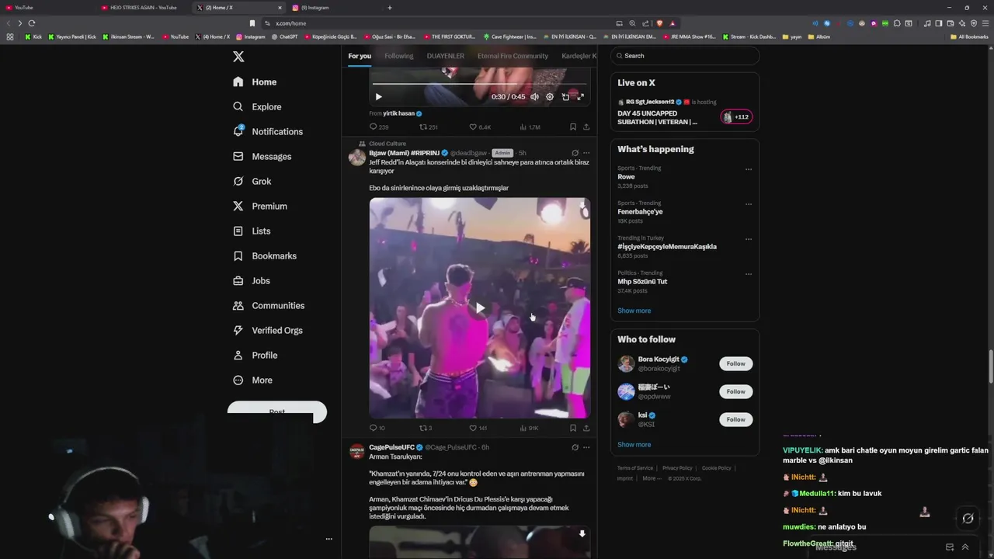
Task: Open options for #İşçiyeKepçeyleMemuraKaşıkla trend
Action: click(749, 239)
